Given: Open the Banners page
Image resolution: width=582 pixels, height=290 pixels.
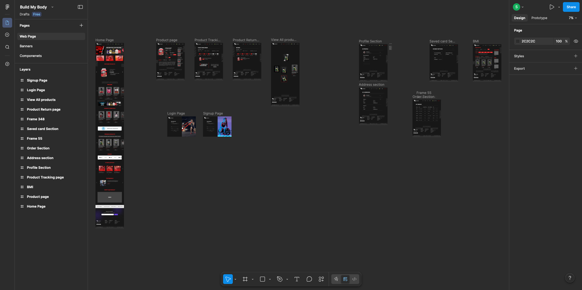Looking at the screenshot, I should (x=26, y=46).
